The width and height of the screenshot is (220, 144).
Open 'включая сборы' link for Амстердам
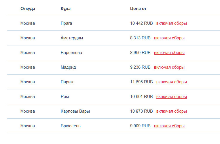[x=169, y=38]
